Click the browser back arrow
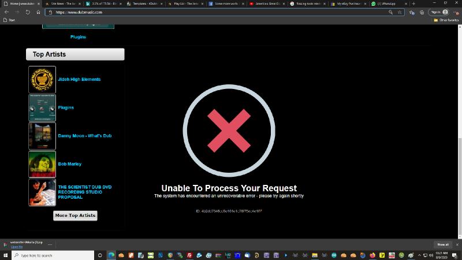Screen dimensions: 462x260 coord(6,12)
